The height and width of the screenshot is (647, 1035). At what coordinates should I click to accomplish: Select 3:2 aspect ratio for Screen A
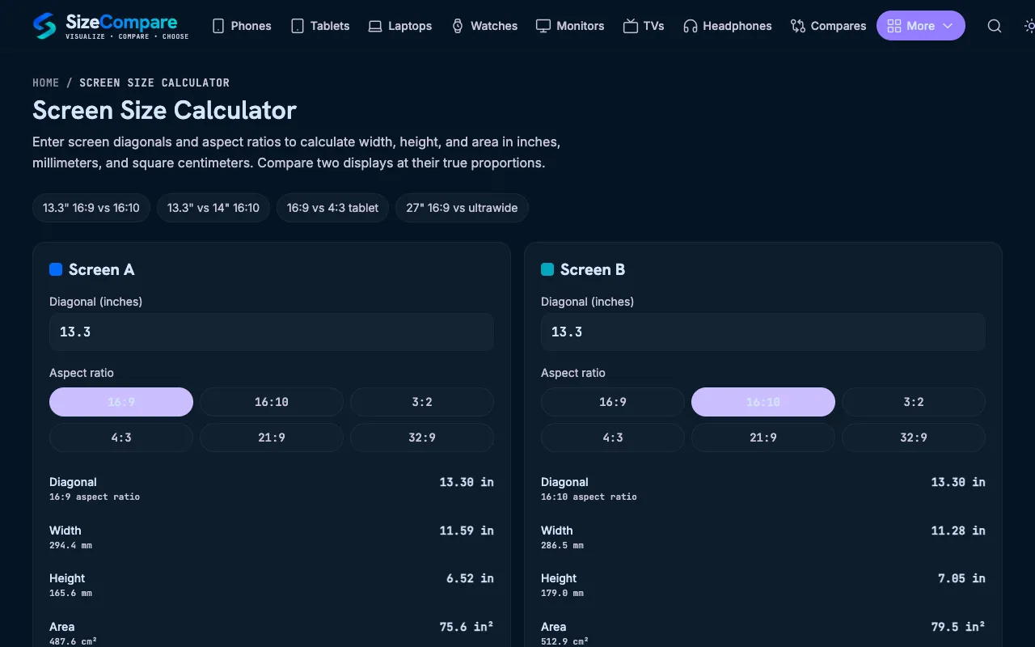422,402
